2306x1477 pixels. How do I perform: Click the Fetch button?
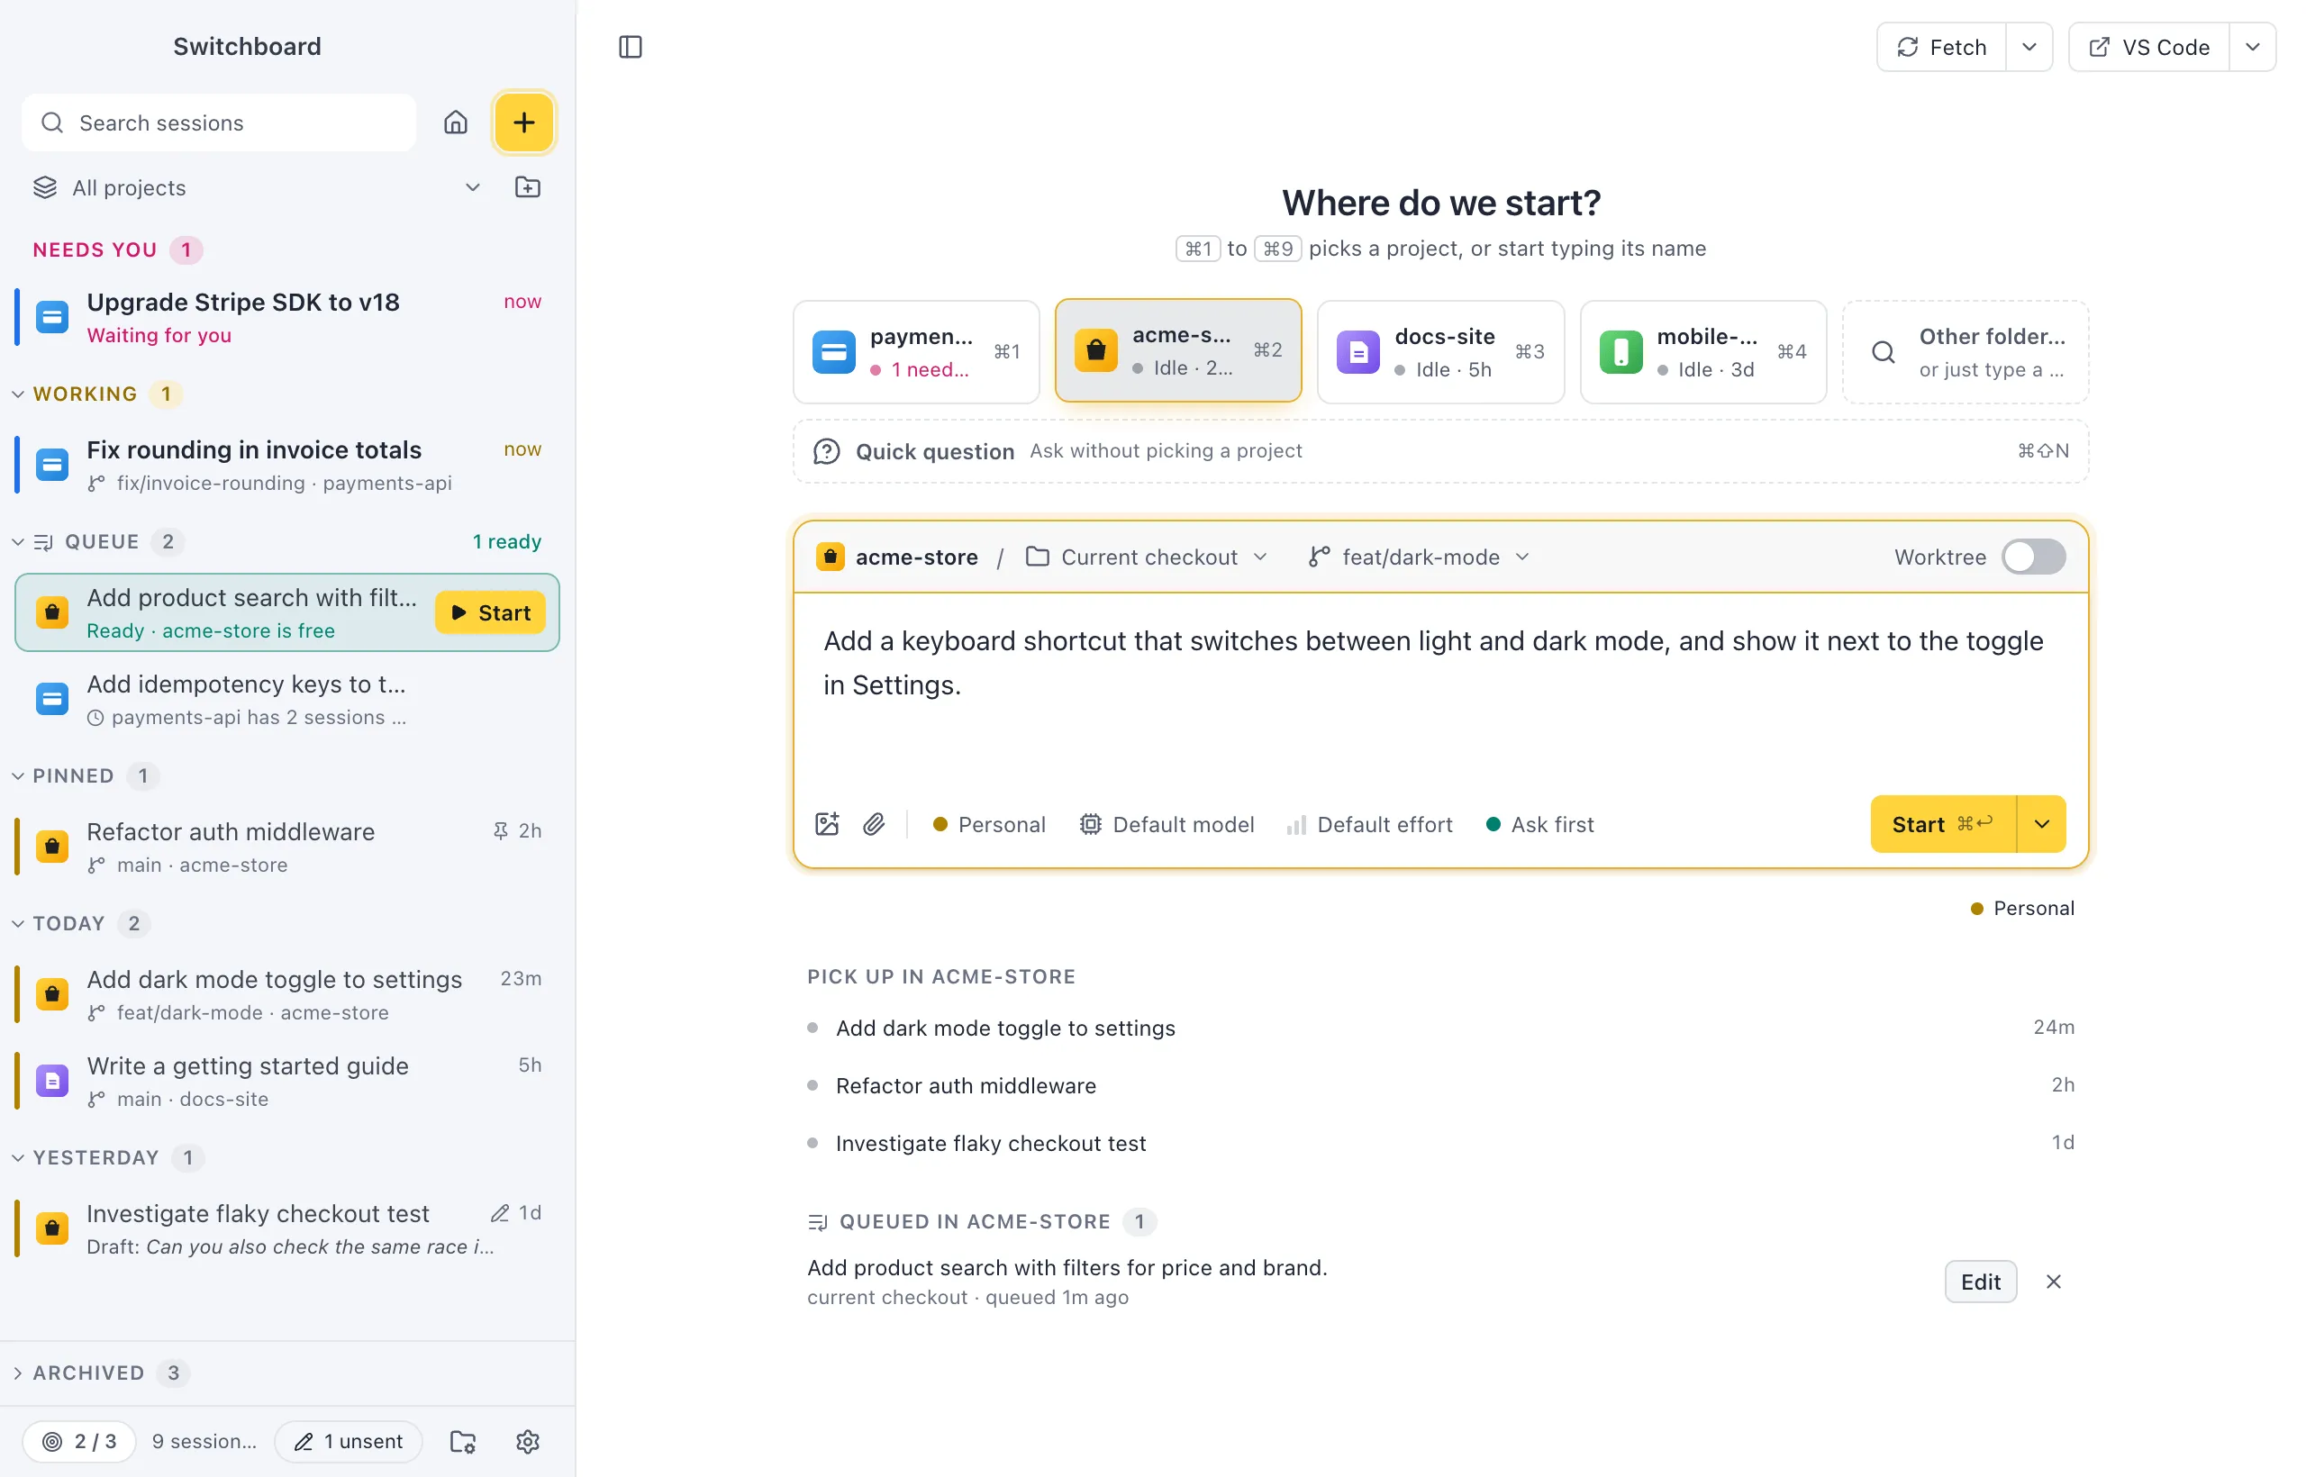(1942, 47)
